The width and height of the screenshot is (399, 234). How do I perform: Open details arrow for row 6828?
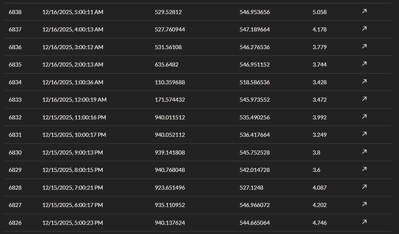pos(364,187)
